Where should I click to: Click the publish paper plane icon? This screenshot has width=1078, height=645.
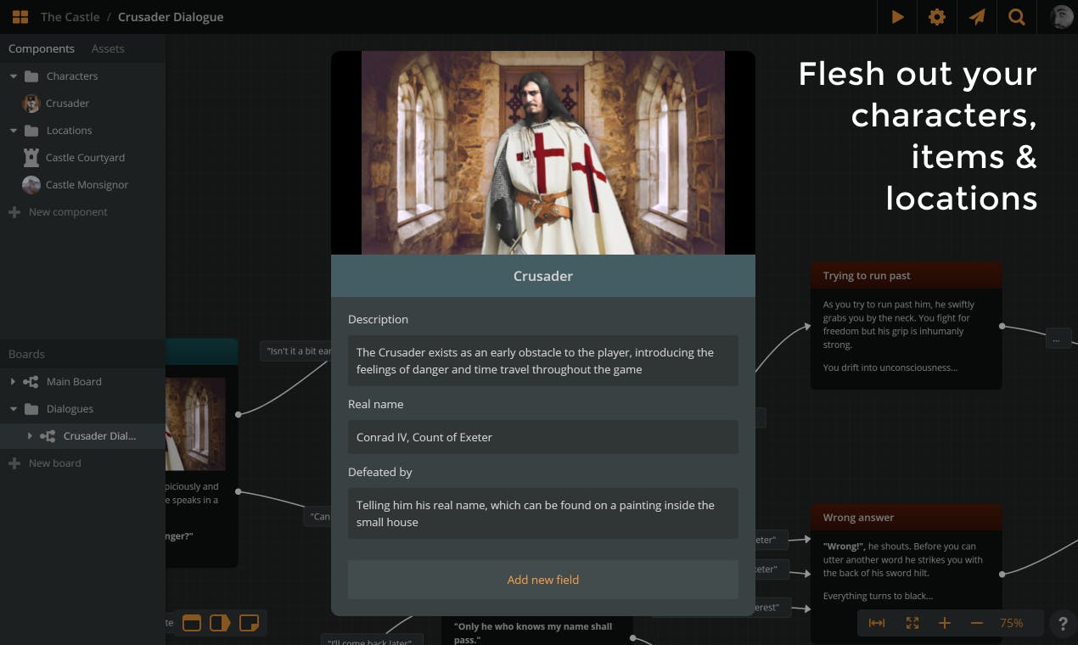tap(977, 17)
